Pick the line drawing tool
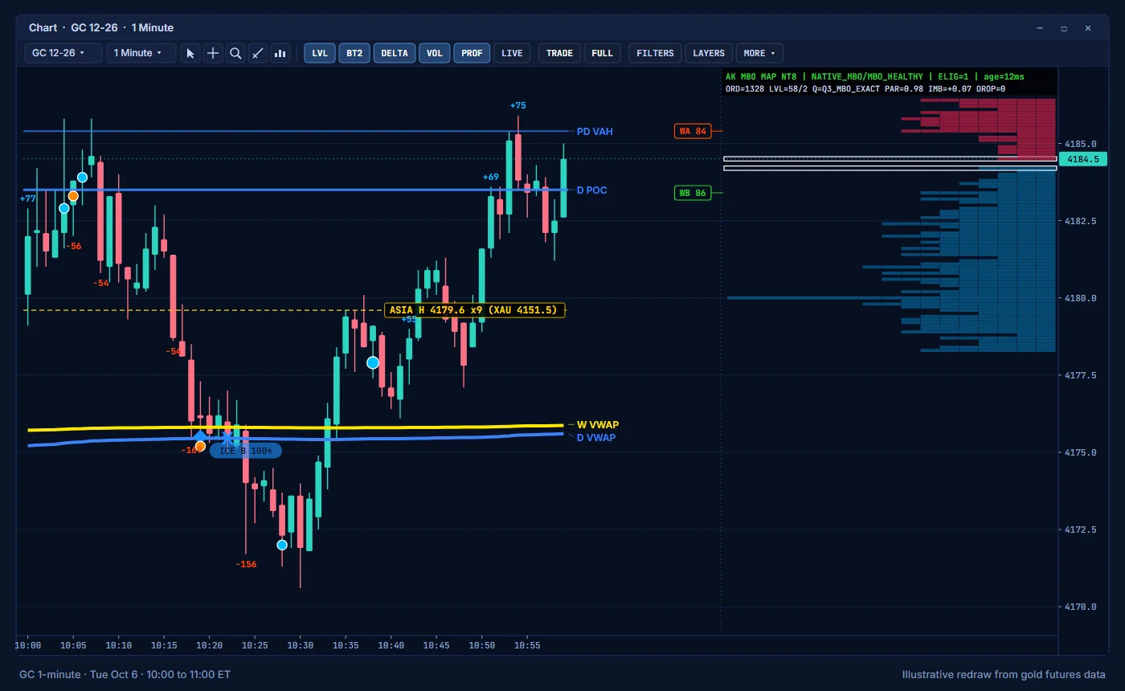The height and width of the screenshot is (691, 1125). click(258, 53)
